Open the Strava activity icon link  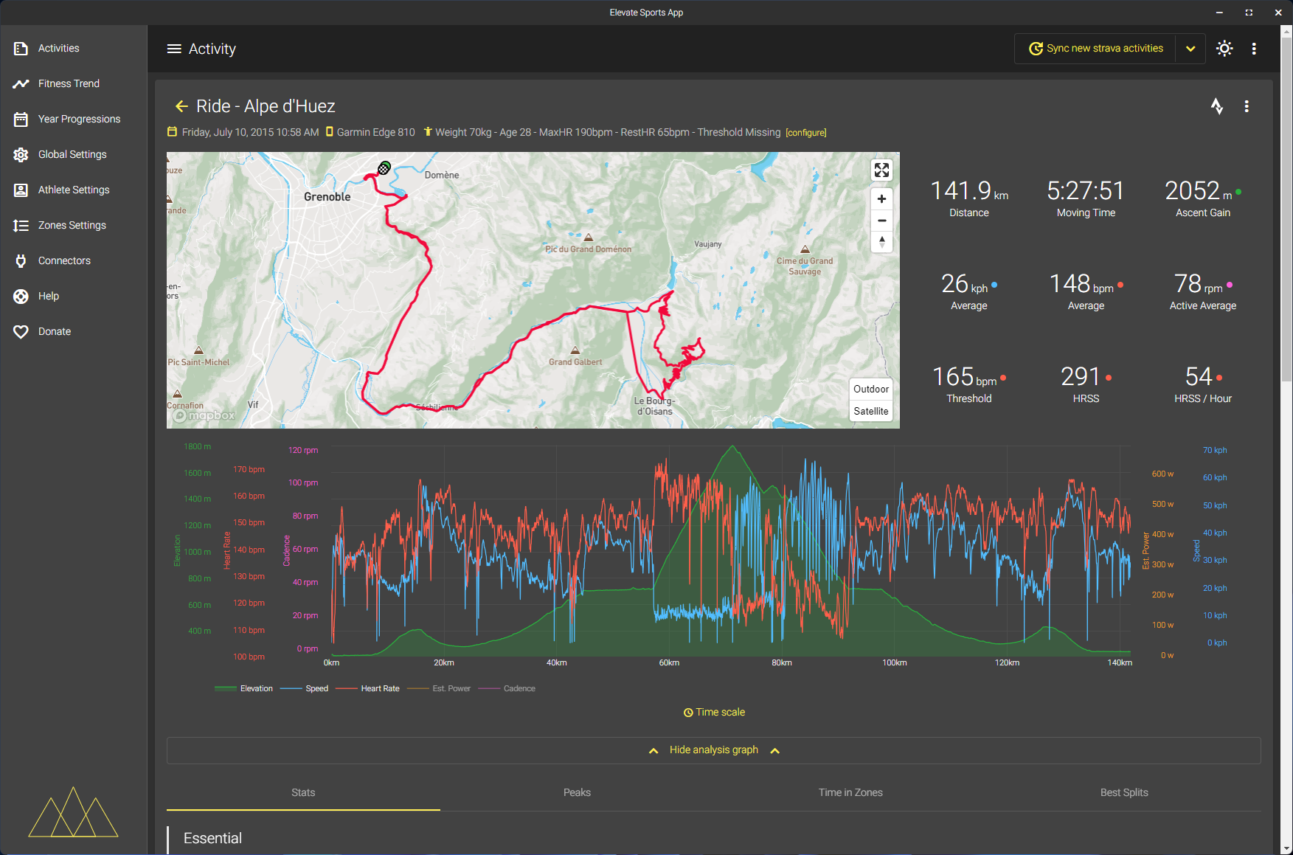(1217, 106)
